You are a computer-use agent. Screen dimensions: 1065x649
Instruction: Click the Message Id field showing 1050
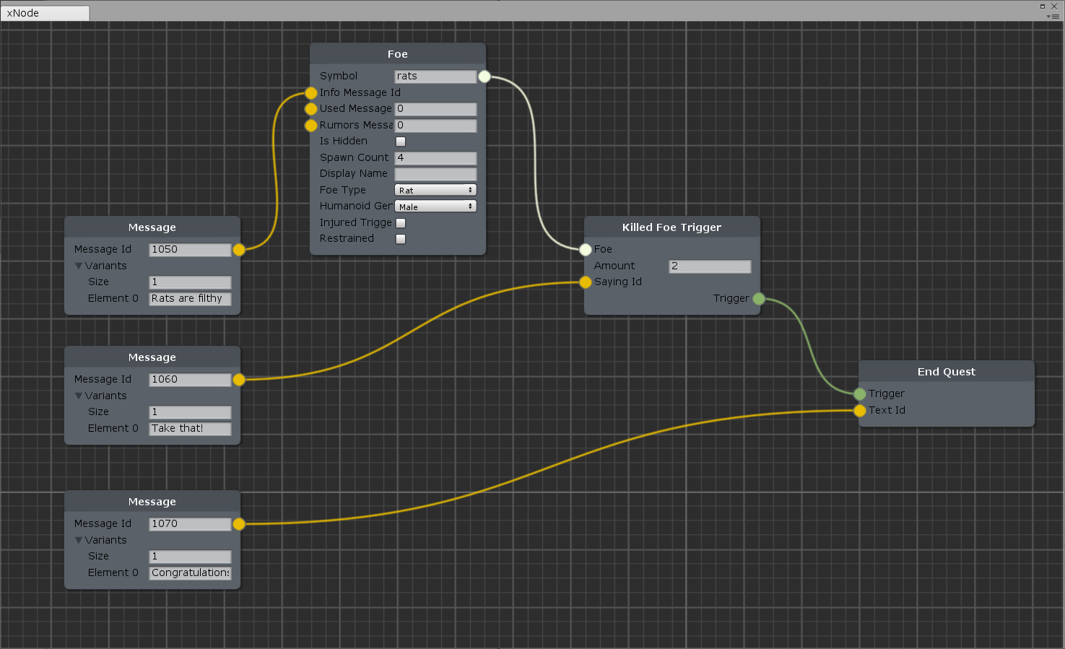(190, 250)
